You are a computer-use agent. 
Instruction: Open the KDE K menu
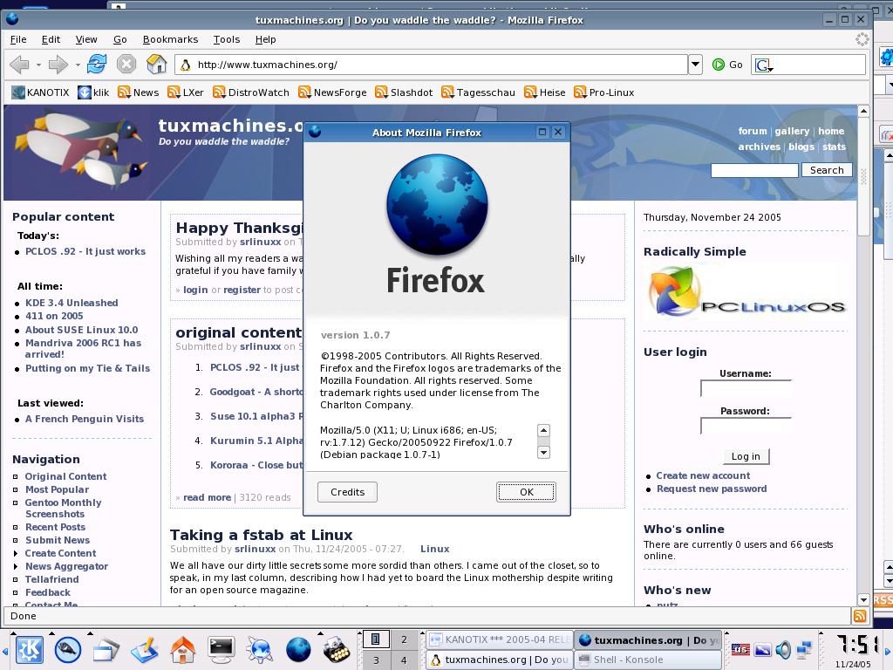click(29, 649)
